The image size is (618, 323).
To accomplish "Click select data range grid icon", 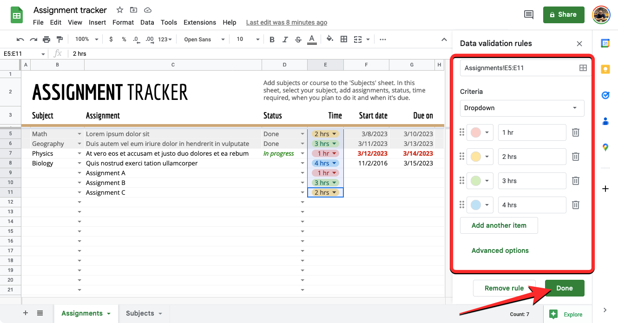I will tap(583, 68).
